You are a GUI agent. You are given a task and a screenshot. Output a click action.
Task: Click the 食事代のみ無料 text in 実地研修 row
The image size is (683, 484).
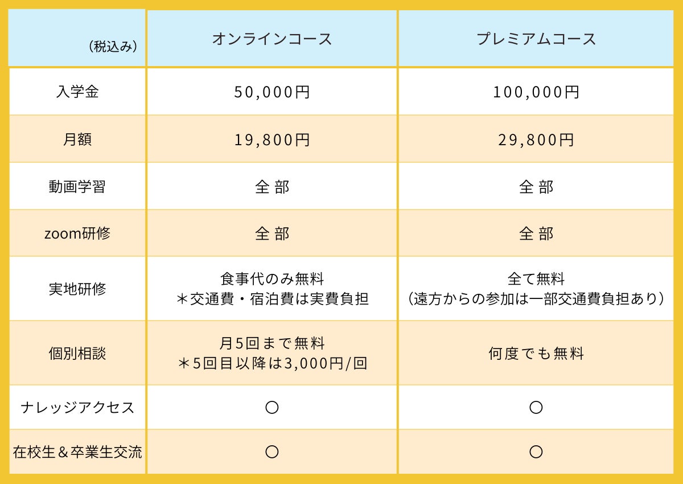coord(272,280)
